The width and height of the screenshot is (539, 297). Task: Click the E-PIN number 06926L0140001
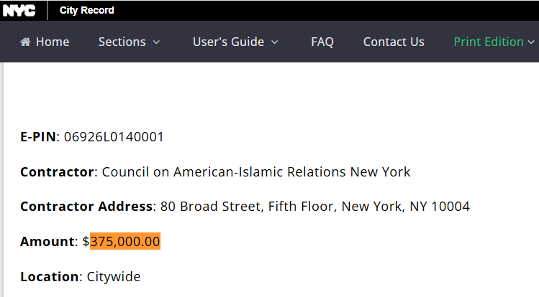click(114, 137)
